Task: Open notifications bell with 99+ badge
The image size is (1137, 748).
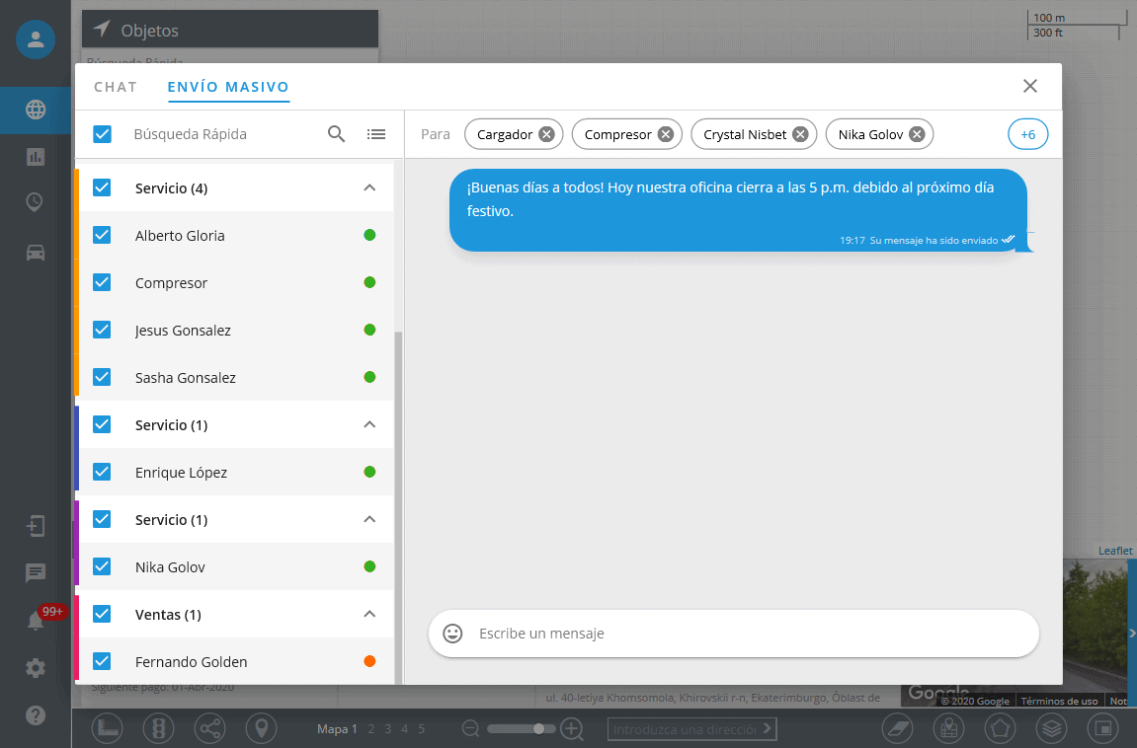Action: tap(36, 621)
